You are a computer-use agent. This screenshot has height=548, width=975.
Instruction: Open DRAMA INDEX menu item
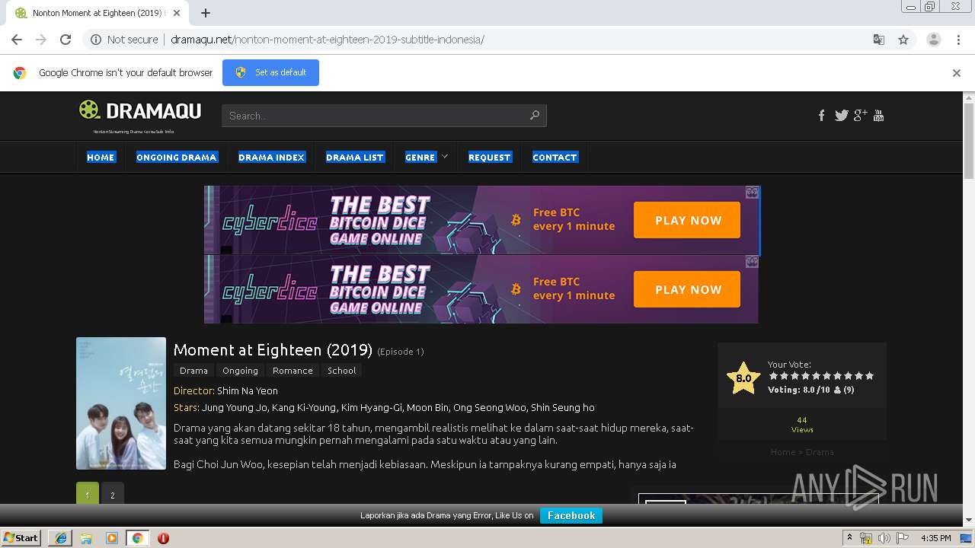pos(271,158)
